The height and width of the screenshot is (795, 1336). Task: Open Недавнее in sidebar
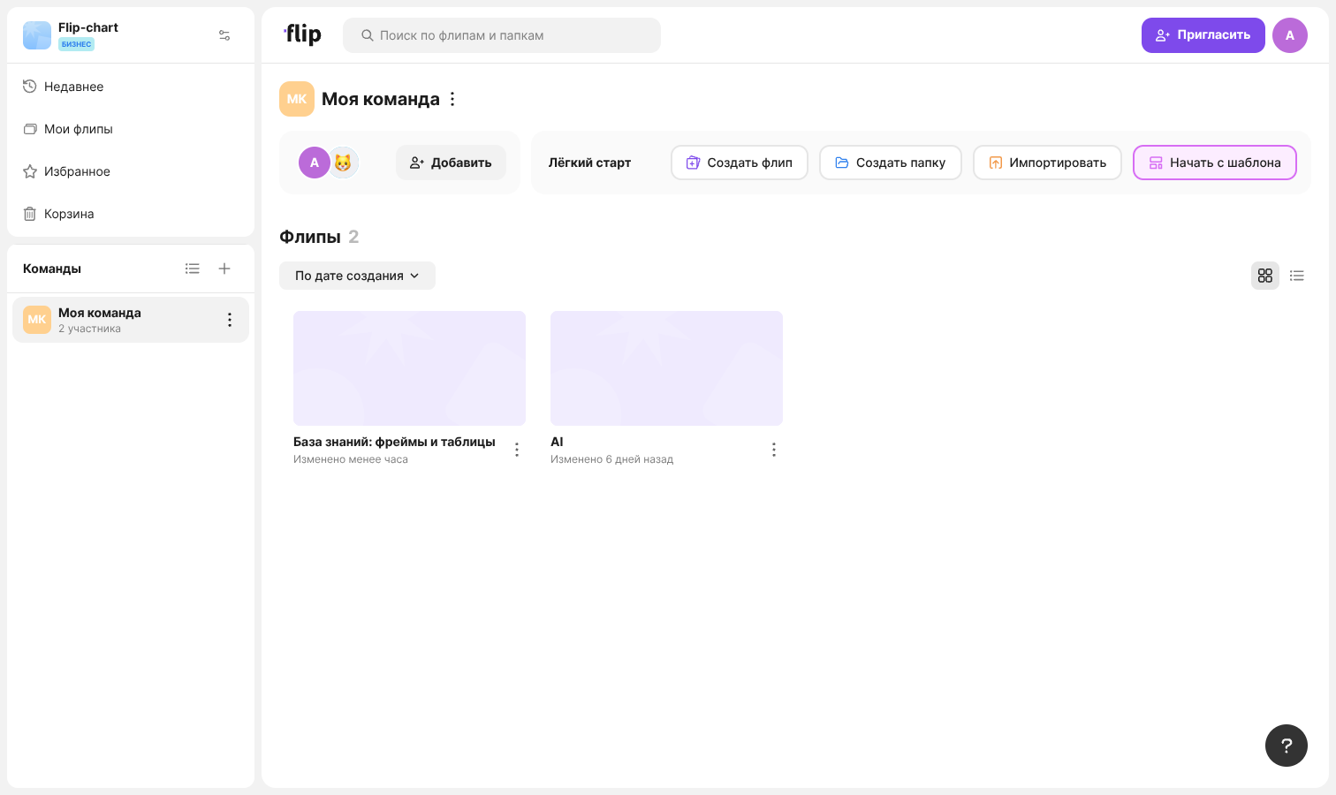131,87
